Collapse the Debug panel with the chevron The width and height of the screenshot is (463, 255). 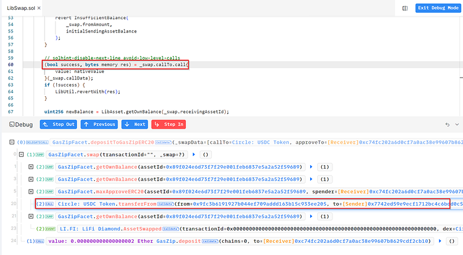coord(456,125)
